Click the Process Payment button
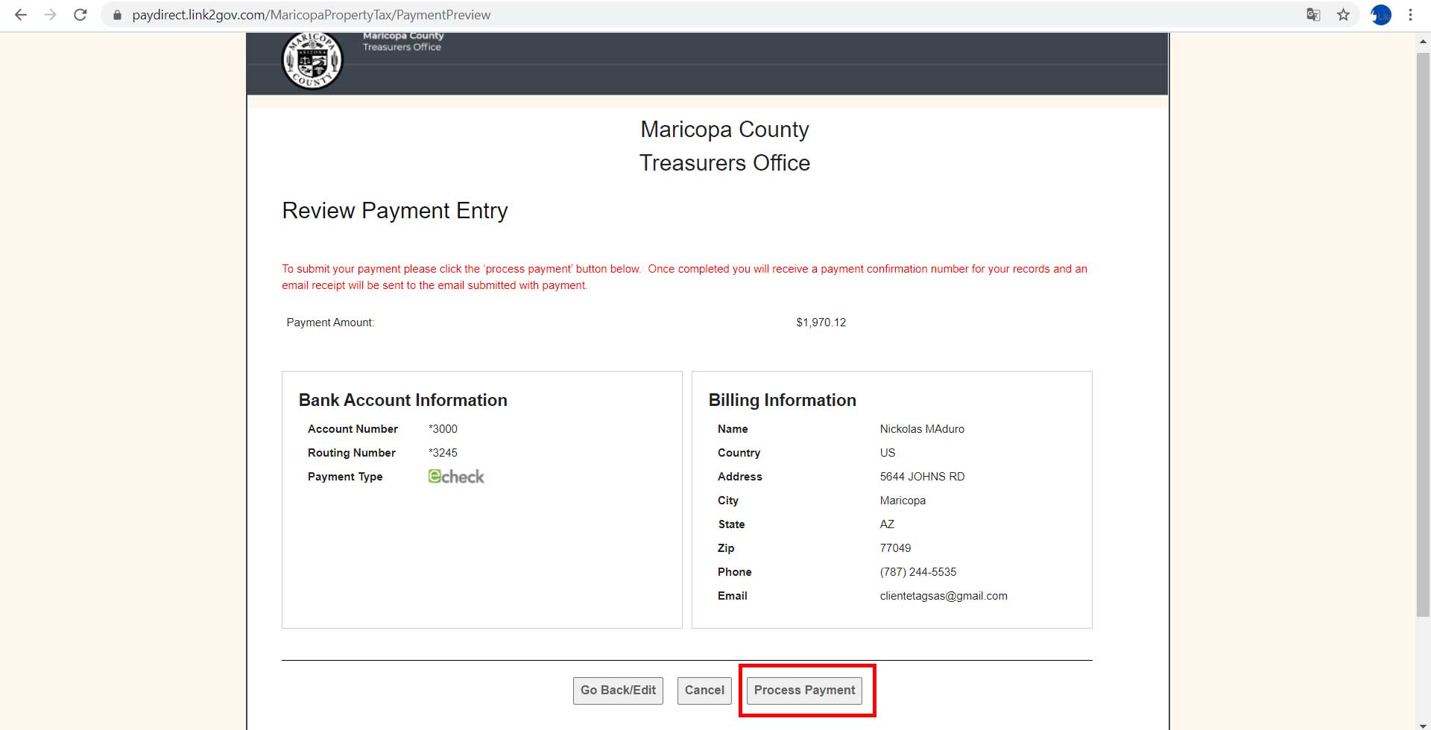 click(804, 690)
